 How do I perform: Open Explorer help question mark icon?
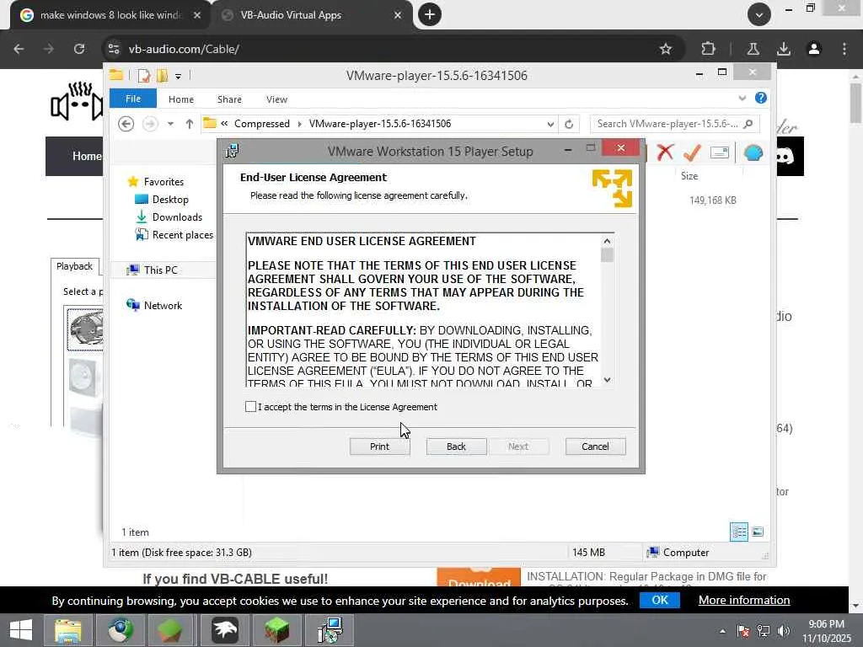(761, 98)
